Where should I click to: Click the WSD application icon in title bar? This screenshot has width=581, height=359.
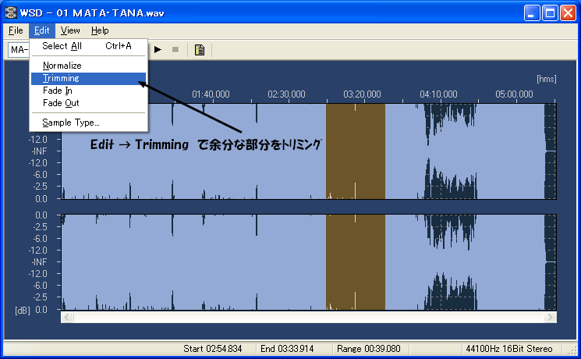10,13
